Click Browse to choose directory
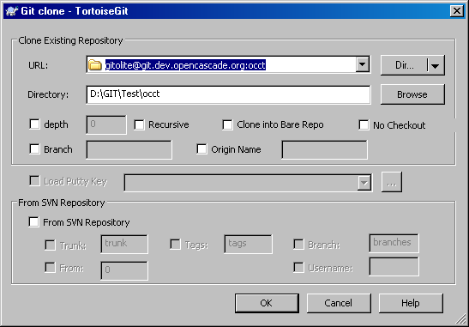Screen dimensions: 469x327 (x=412, y=94)
